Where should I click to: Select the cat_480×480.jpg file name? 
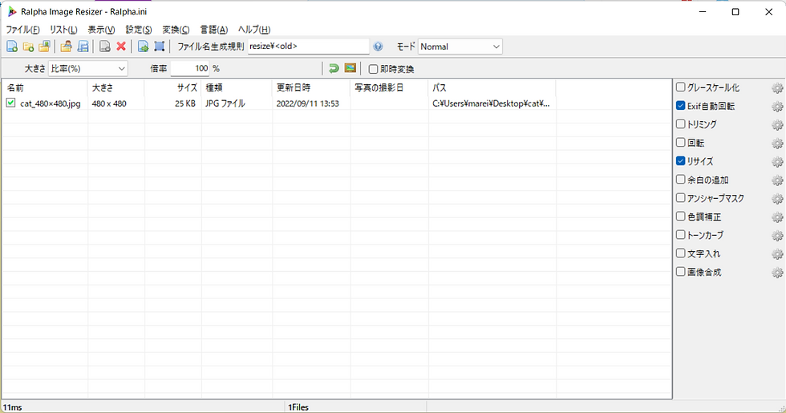click(50, 103)
